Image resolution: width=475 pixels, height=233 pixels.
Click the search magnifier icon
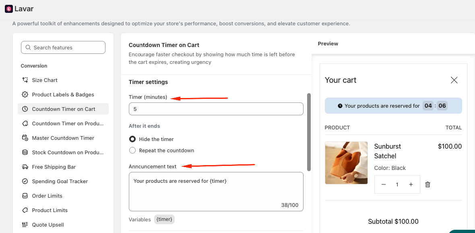(x=28, y=47)
